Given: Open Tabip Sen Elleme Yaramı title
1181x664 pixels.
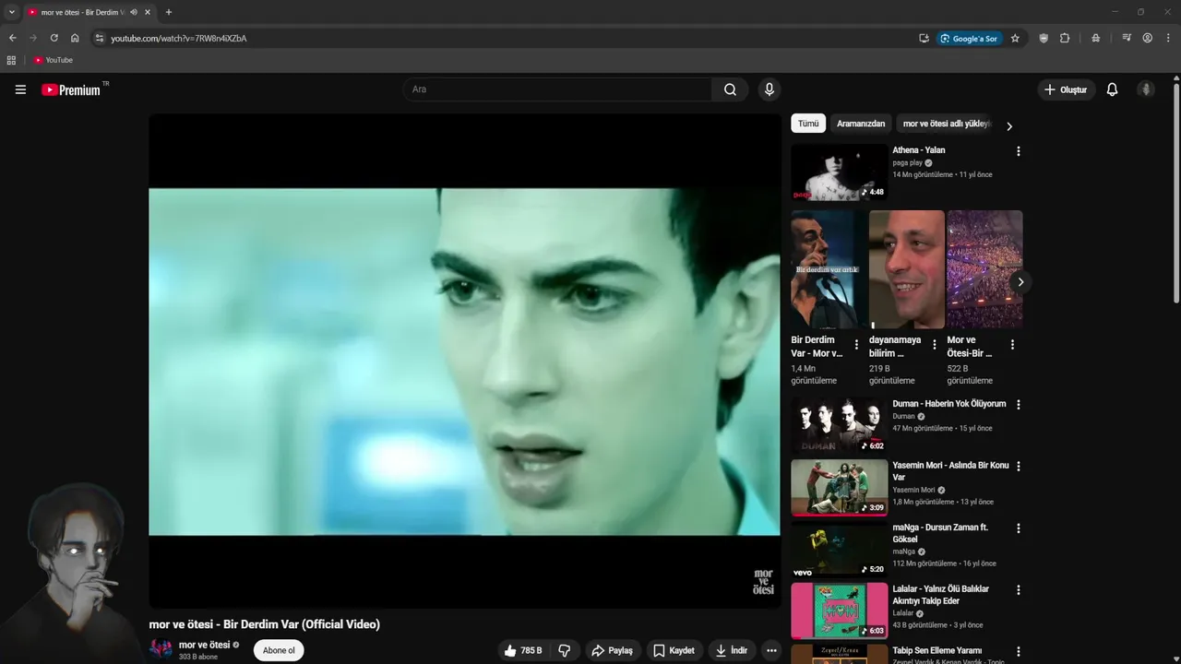Looking at the screenshot, I should 936,650.
